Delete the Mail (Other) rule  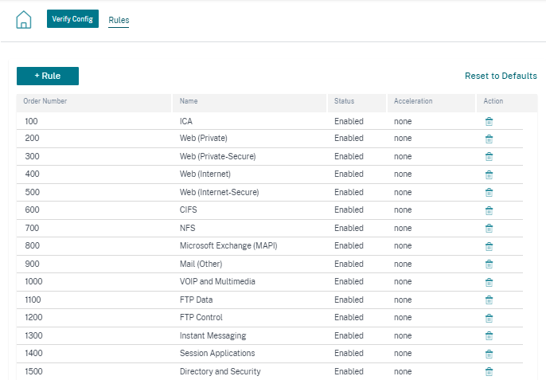(489, 264)
